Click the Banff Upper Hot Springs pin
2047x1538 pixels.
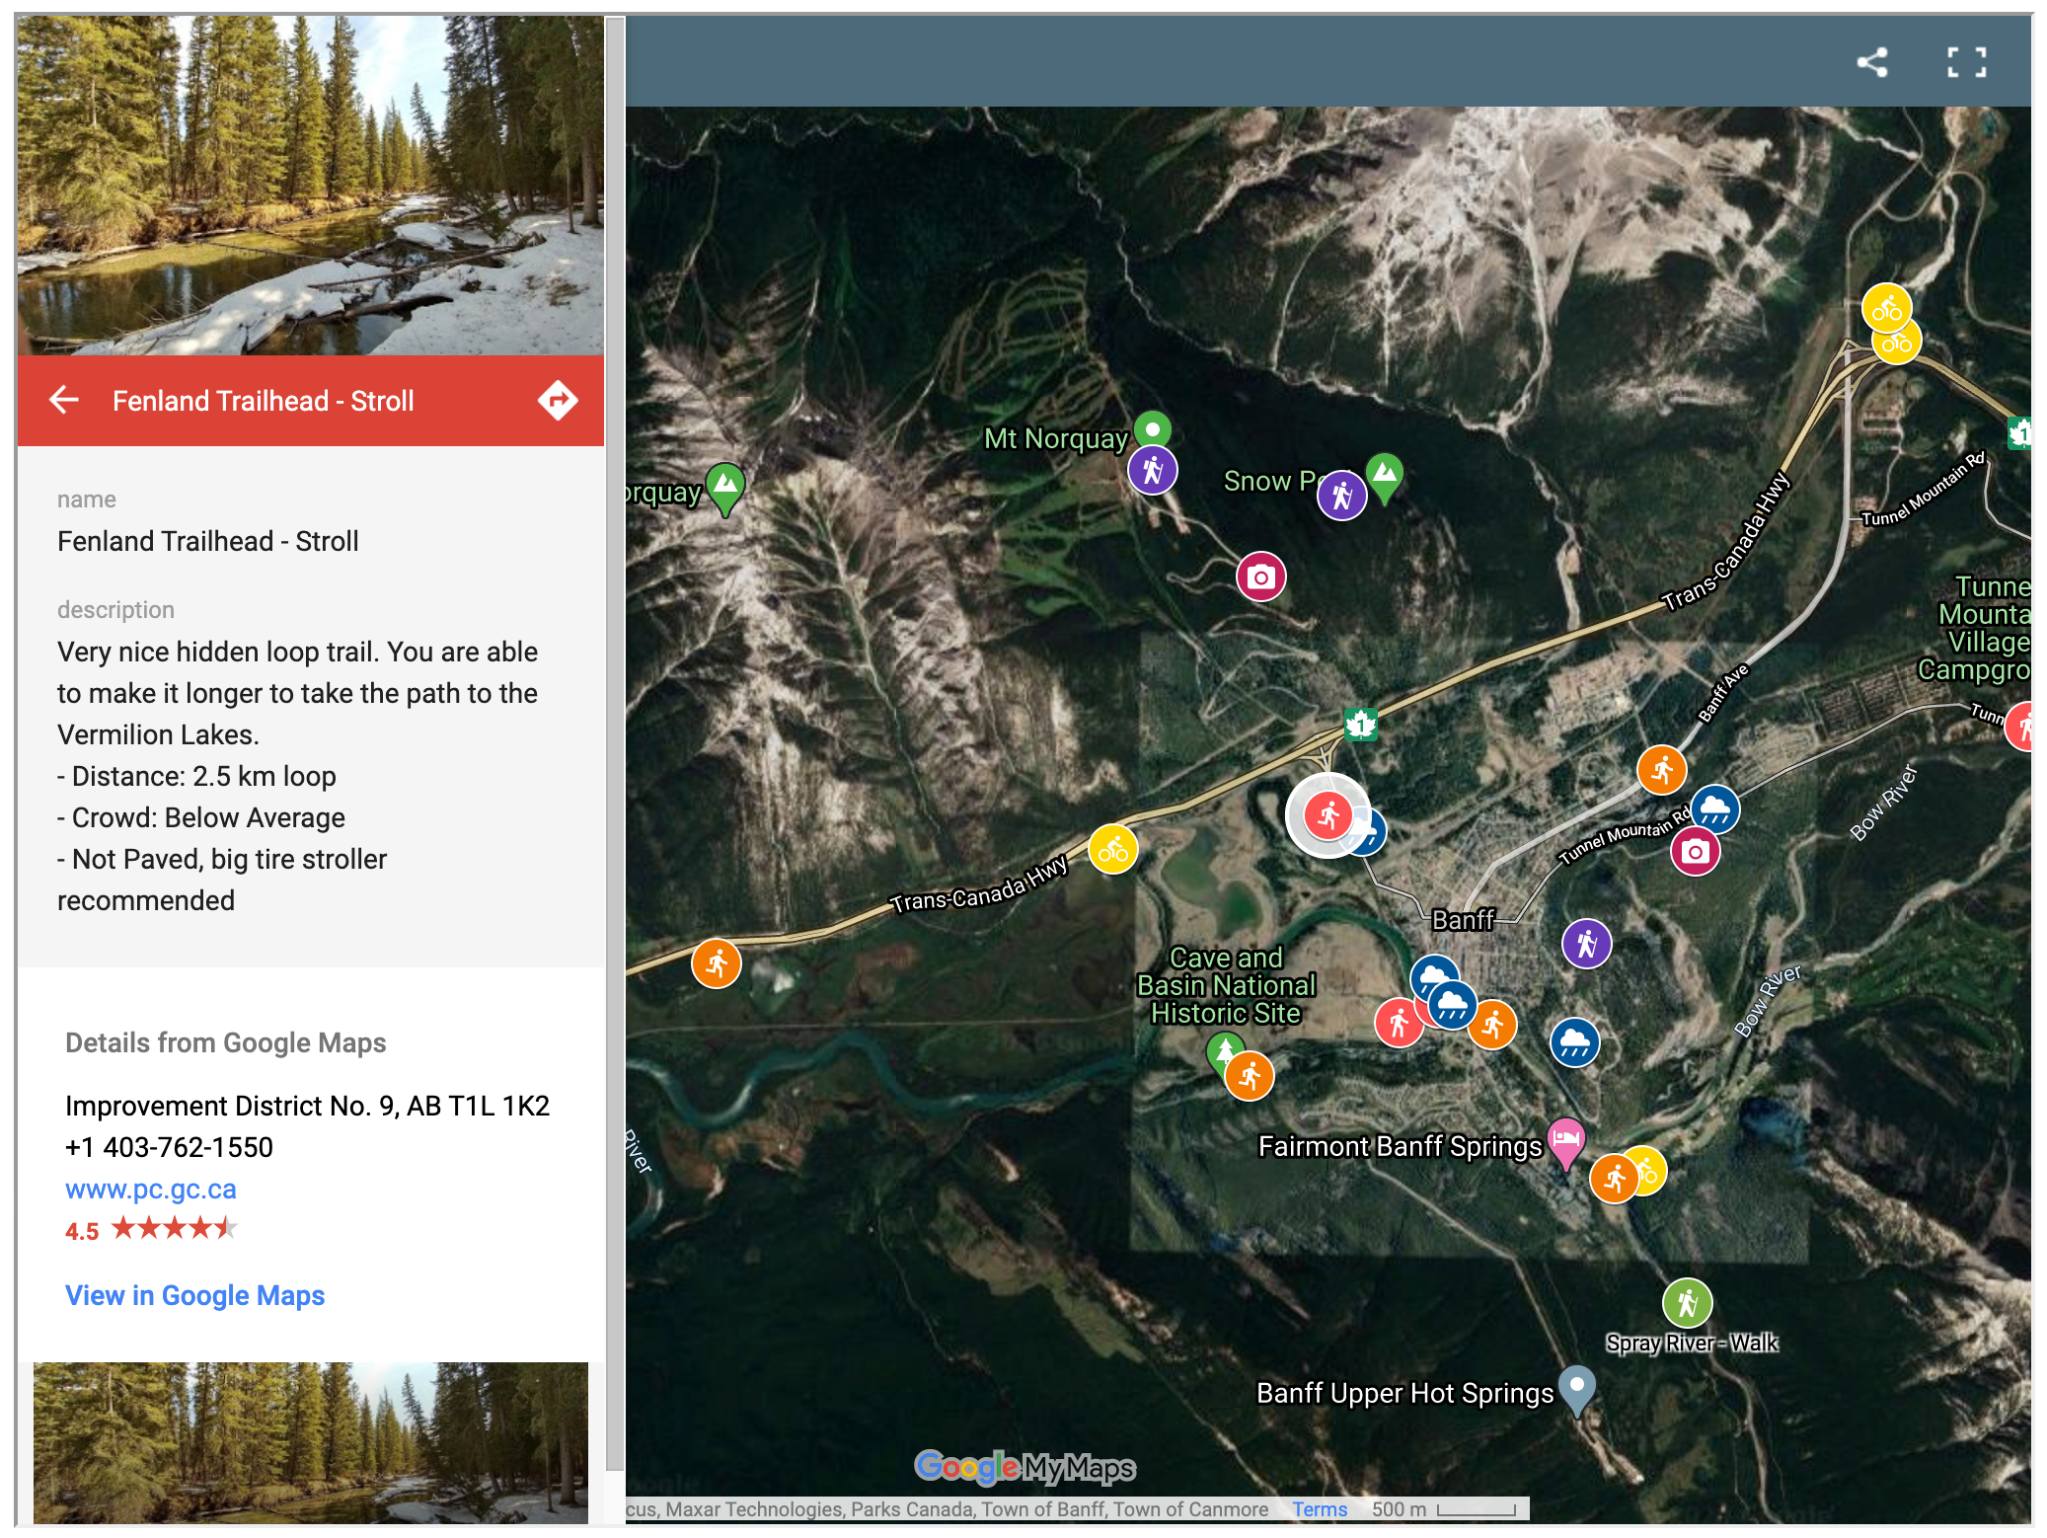(x=1576, y=1390)
